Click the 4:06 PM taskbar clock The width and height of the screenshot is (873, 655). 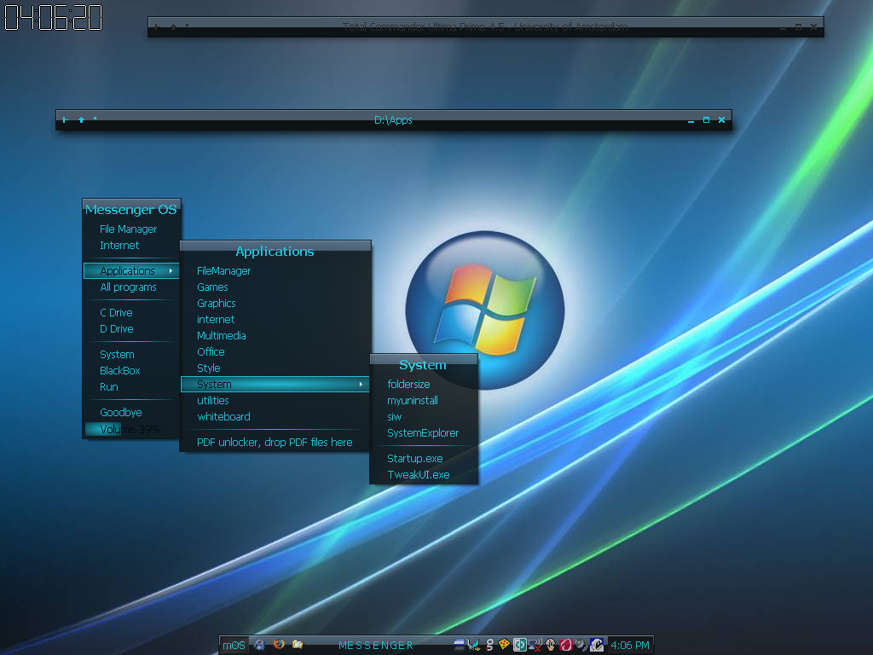630,645
